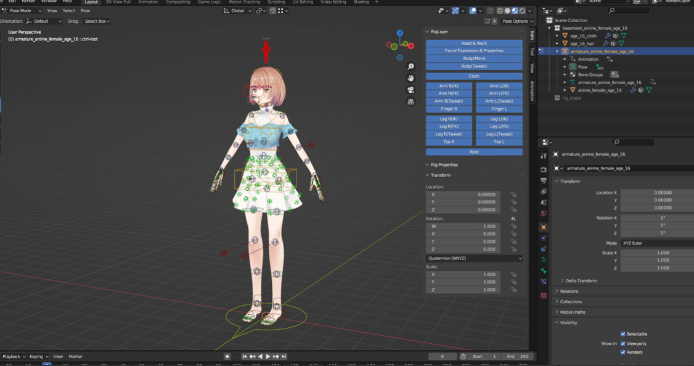Open the Tool properties tab icon

point(544,156)
